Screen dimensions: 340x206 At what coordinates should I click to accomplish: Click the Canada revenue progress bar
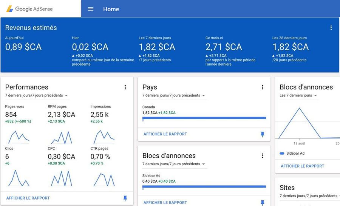(204, 118)
